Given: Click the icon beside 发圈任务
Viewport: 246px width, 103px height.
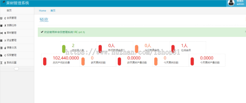Looking at the screenshot, I should [x=1, y=26].
